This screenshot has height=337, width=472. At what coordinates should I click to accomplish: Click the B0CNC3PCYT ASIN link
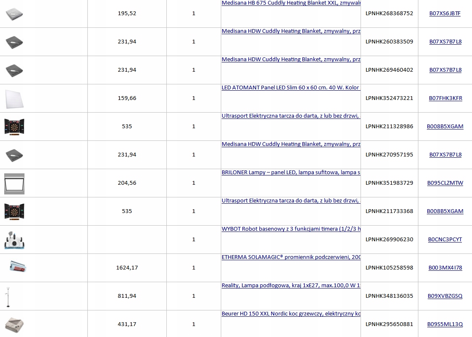[445, 240]
